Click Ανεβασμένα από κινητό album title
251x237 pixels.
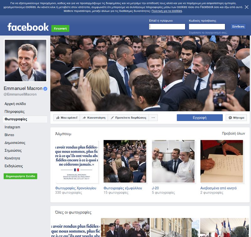tap(218, 188)
